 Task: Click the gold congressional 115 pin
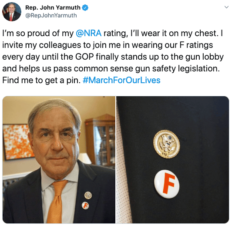point(166,144)
